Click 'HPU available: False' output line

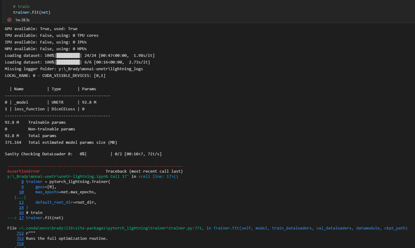46,49
